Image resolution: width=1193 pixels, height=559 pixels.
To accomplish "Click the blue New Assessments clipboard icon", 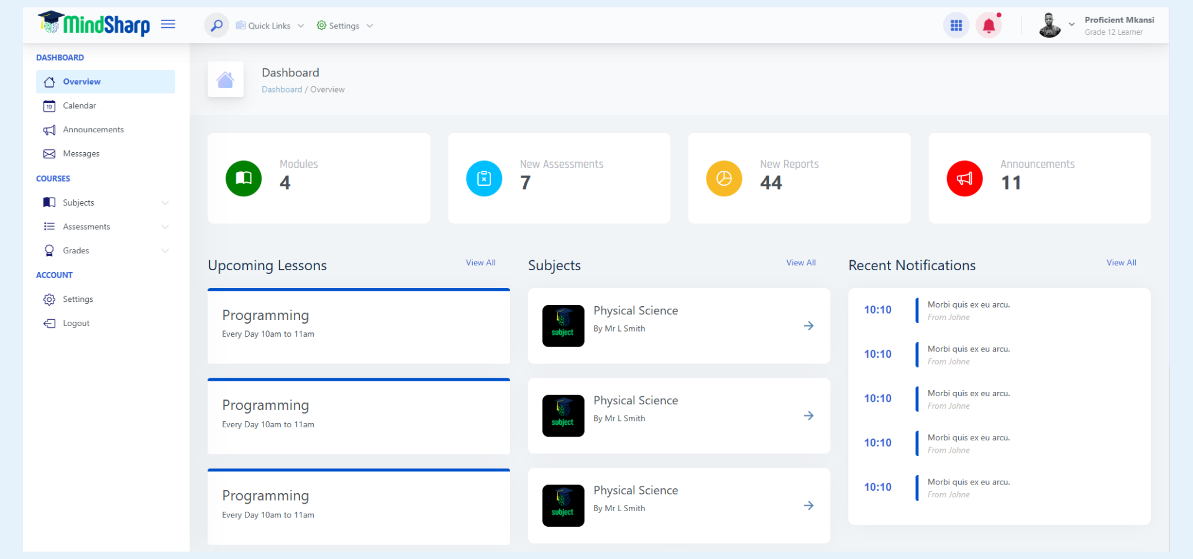I will (484, 178).
